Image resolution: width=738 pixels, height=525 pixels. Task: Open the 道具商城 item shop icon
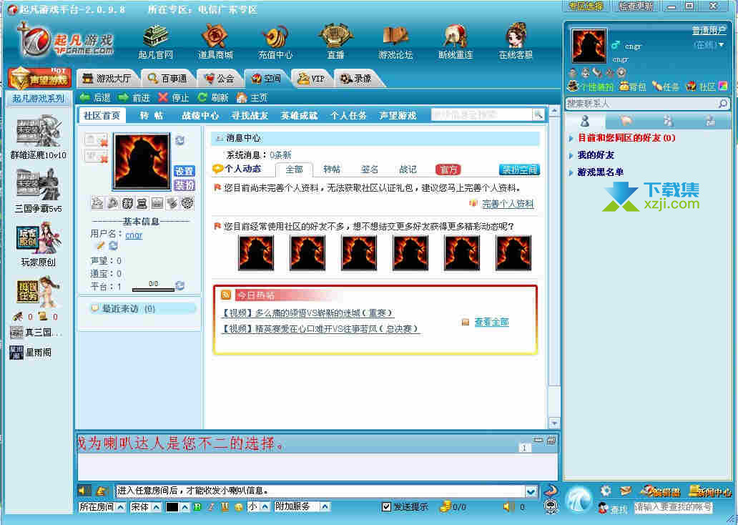pyautogui.click(x=215, y=42)
